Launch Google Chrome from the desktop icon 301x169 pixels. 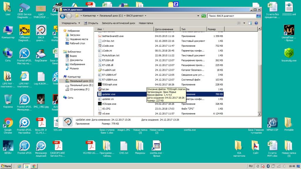[8, 126]
